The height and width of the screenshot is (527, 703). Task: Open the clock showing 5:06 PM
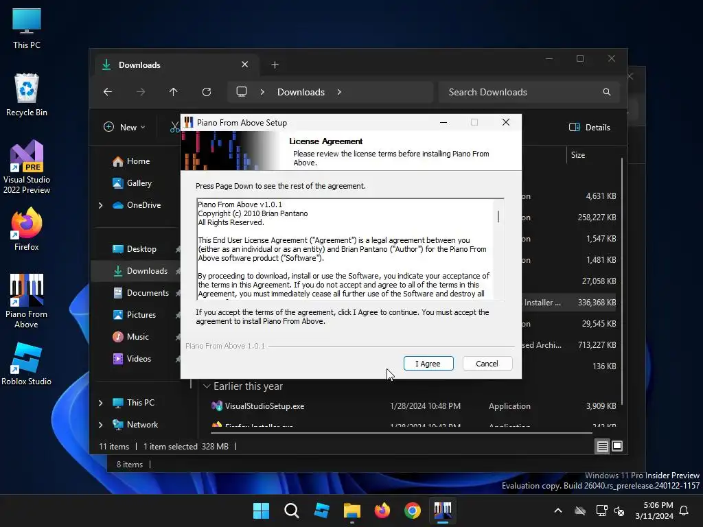654,511
